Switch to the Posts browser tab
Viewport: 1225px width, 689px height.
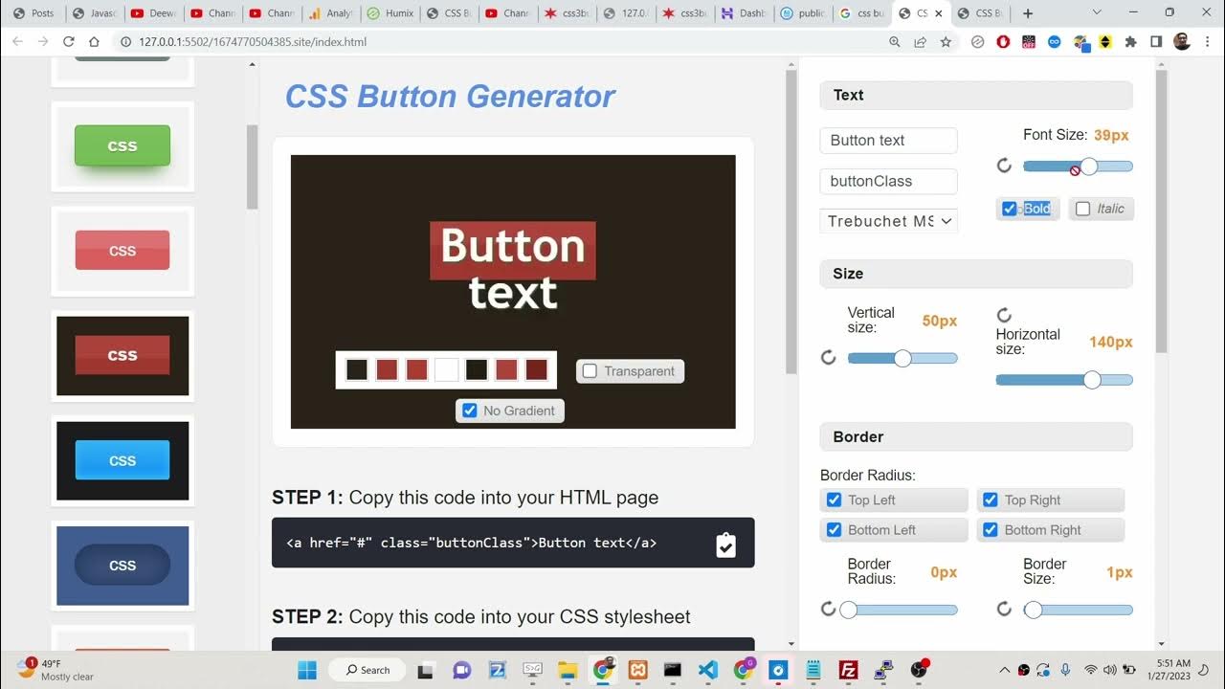(x=34, y=13)
